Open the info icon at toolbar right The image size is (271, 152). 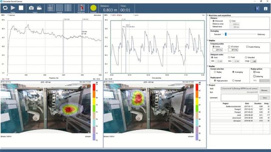point(265,8)
